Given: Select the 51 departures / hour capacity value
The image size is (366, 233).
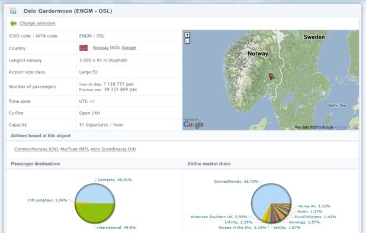Looking at the screenshot, I should click(x=101, y=125).
